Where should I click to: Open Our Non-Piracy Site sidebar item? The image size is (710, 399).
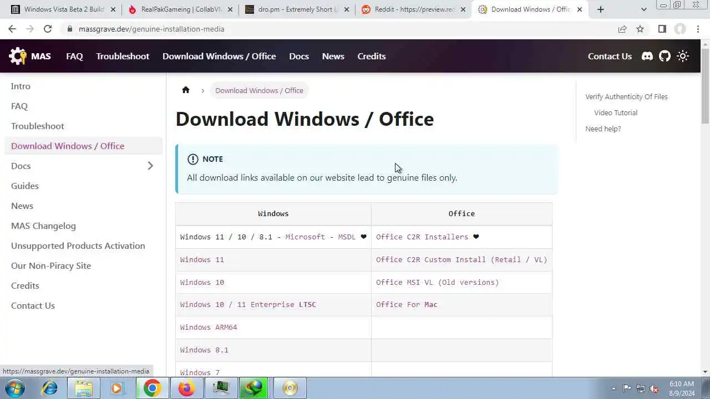point(83,265)
